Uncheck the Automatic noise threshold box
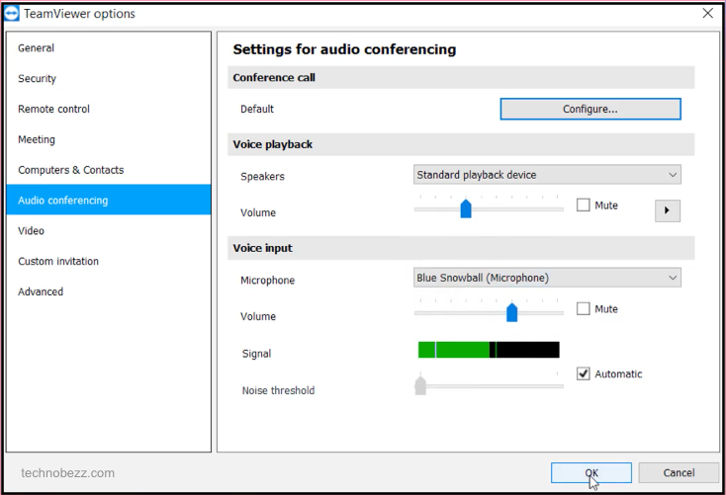 point(583,373)
